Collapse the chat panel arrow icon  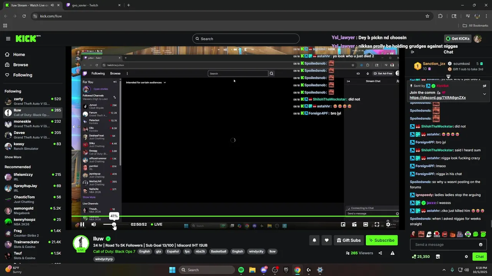pos(412,52)
